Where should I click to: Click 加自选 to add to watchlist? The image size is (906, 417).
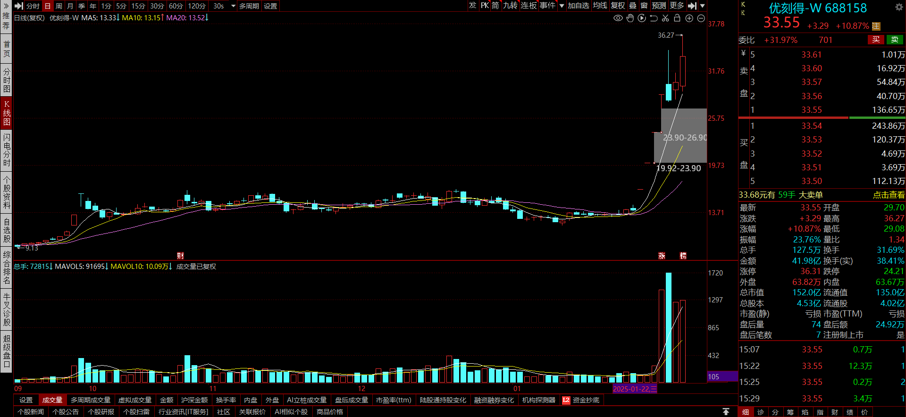point(578,6)
